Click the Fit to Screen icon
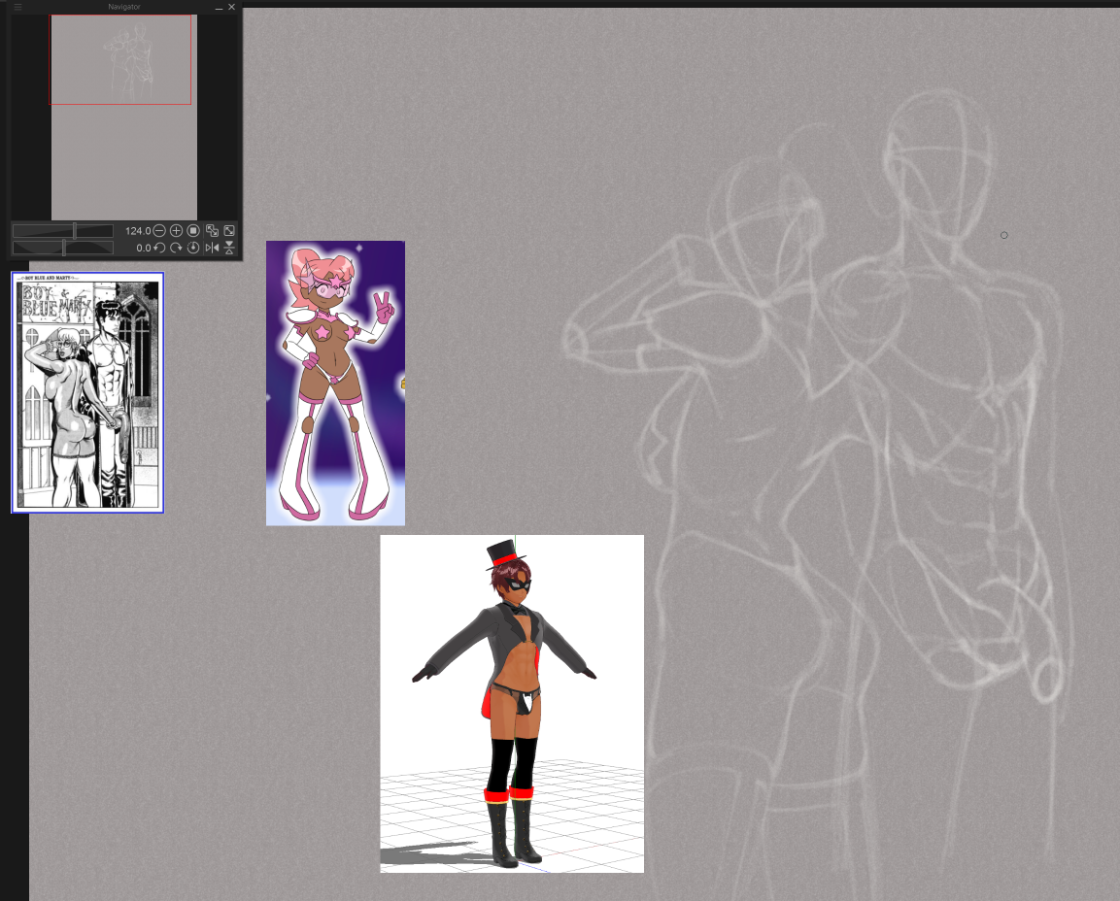The width and height of the screenshot is (1120, 901). click(x=229, y=231)
